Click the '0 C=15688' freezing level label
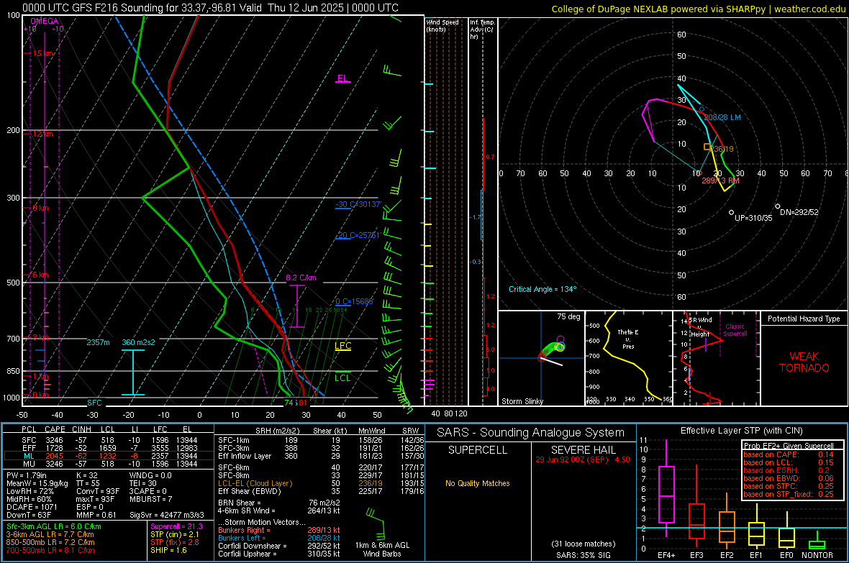This screenshot has height=563, width=849. [355, 301]
